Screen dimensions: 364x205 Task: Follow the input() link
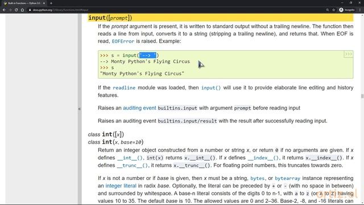tap(211, 88)
